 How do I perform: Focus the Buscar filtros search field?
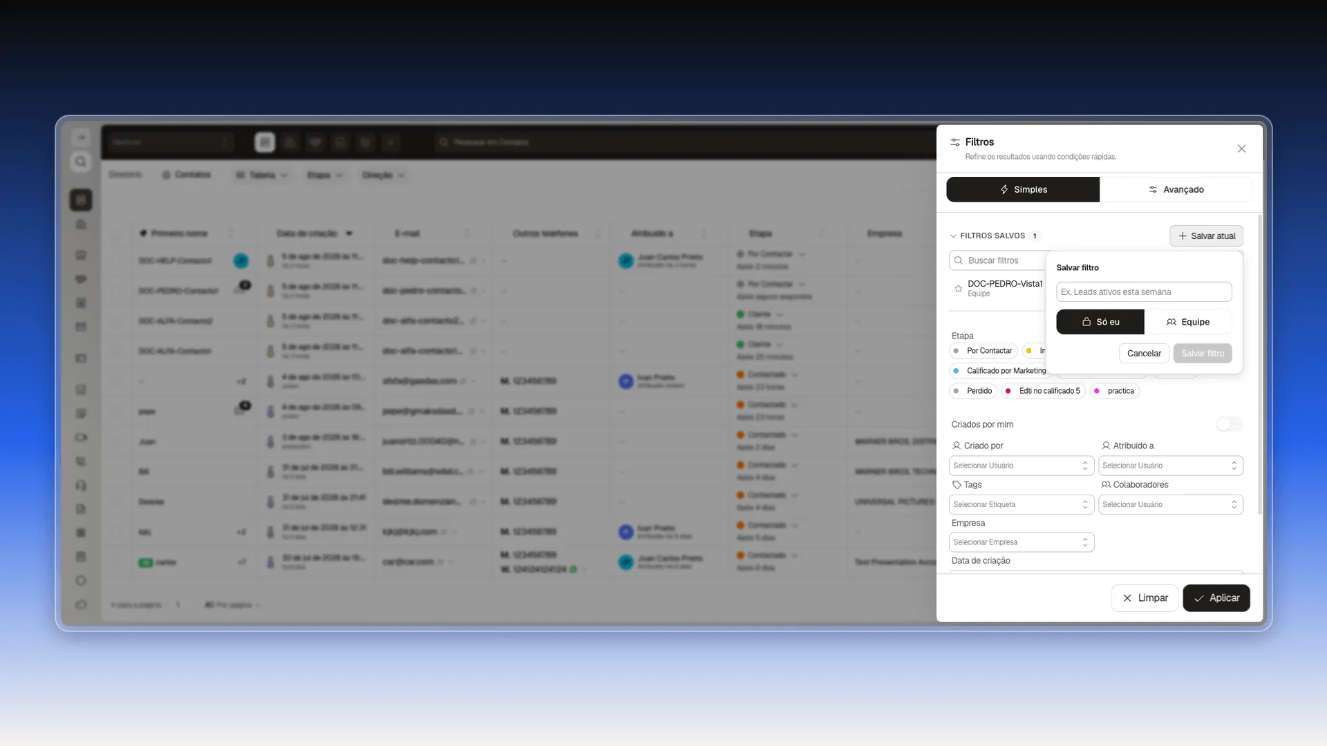(x=999, y=260)
